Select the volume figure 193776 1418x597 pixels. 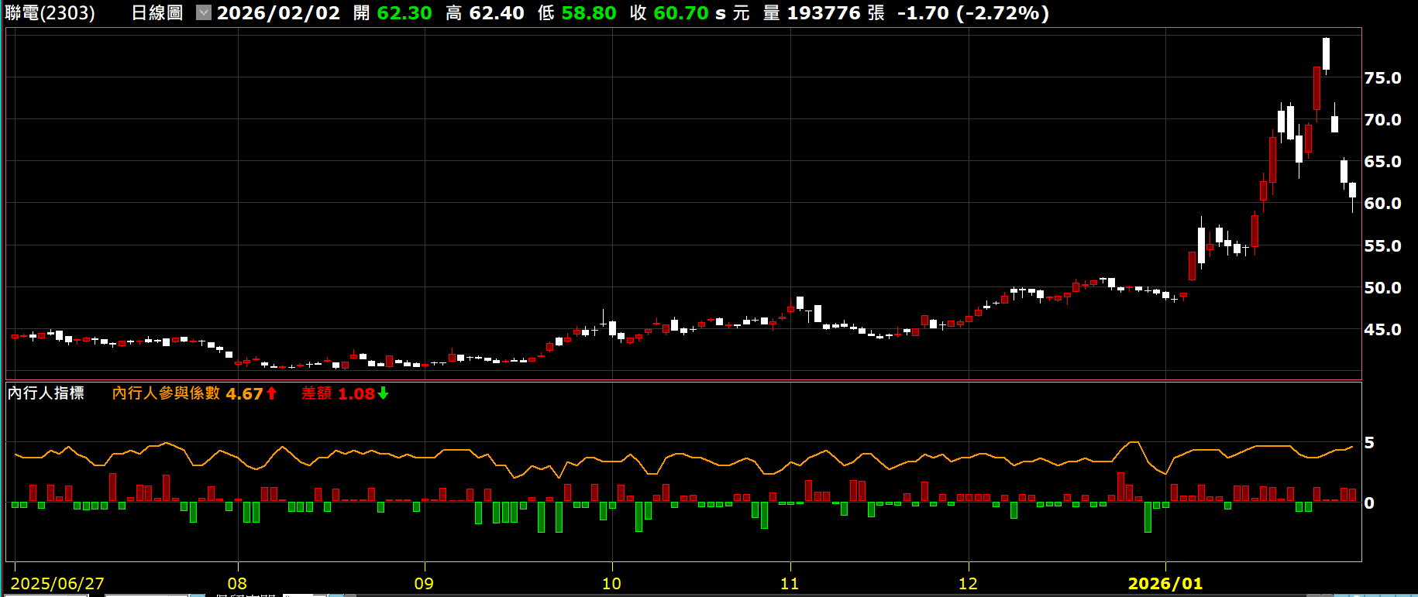click(824, 13)
